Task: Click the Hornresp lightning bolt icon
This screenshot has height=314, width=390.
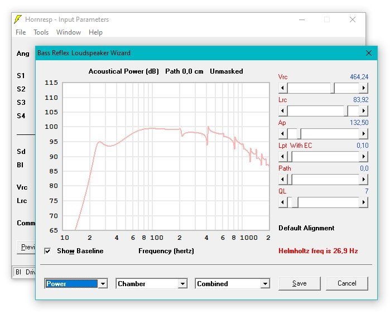Action: click(18, 20)
